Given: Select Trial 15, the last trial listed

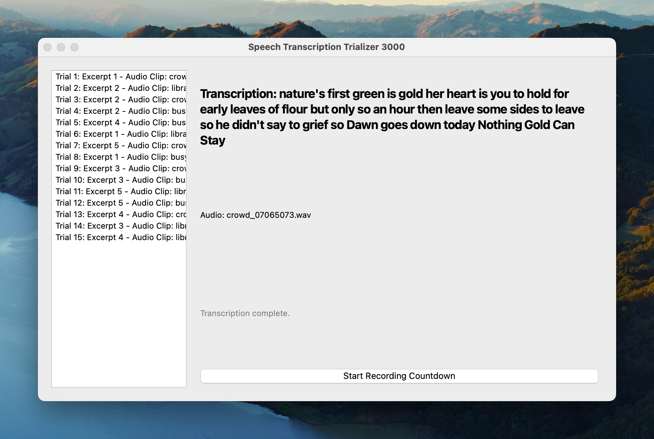Looking at the screenshot, I should click(118, 237).
